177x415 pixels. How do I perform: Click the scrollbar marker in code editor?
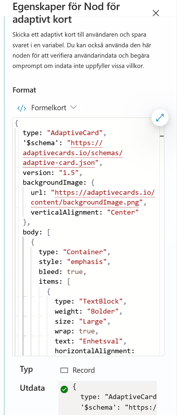tap(162, 136)
